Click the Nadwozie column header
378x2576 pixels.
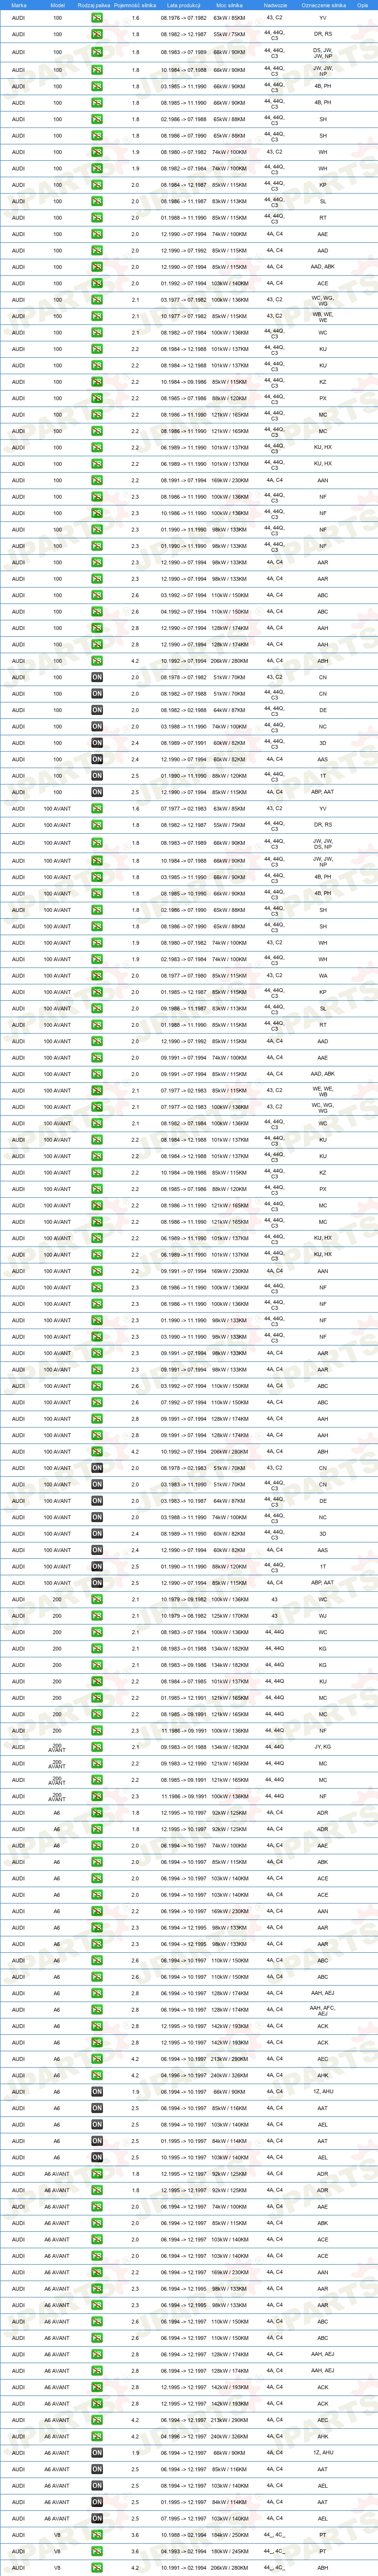point(275,5)
